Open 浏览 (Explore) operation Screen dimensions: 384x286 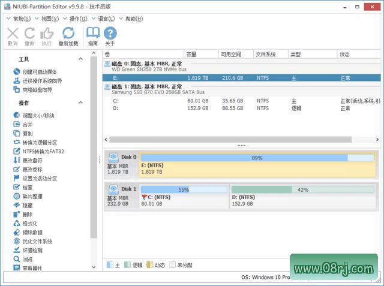[23, 259]
